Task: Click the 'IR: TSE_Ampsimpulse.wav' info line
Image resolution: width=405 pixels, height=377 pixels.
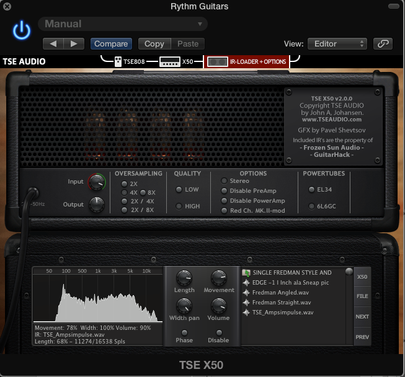Action: point(69,335)
